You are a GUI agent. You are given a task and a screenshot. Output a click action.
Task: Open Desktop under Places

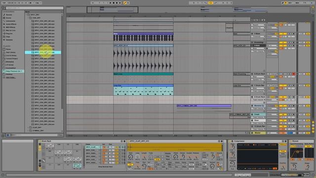[x=9, y=74]
